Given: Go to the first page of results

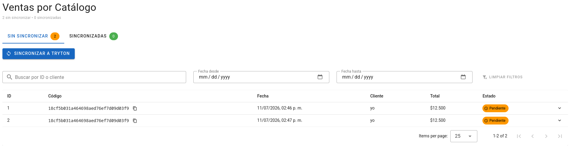Looking at the screenshot, I should tap(519, 136).
